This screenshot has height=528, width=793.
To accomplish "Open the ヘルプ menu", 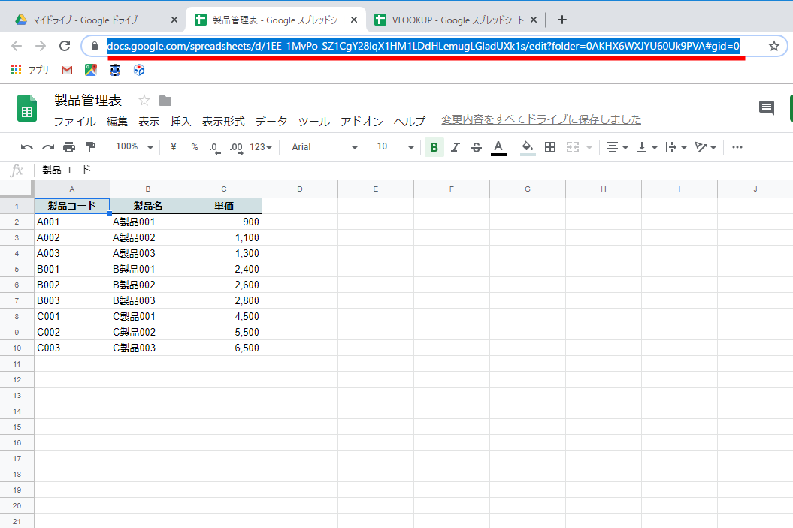I will (410, 121).
